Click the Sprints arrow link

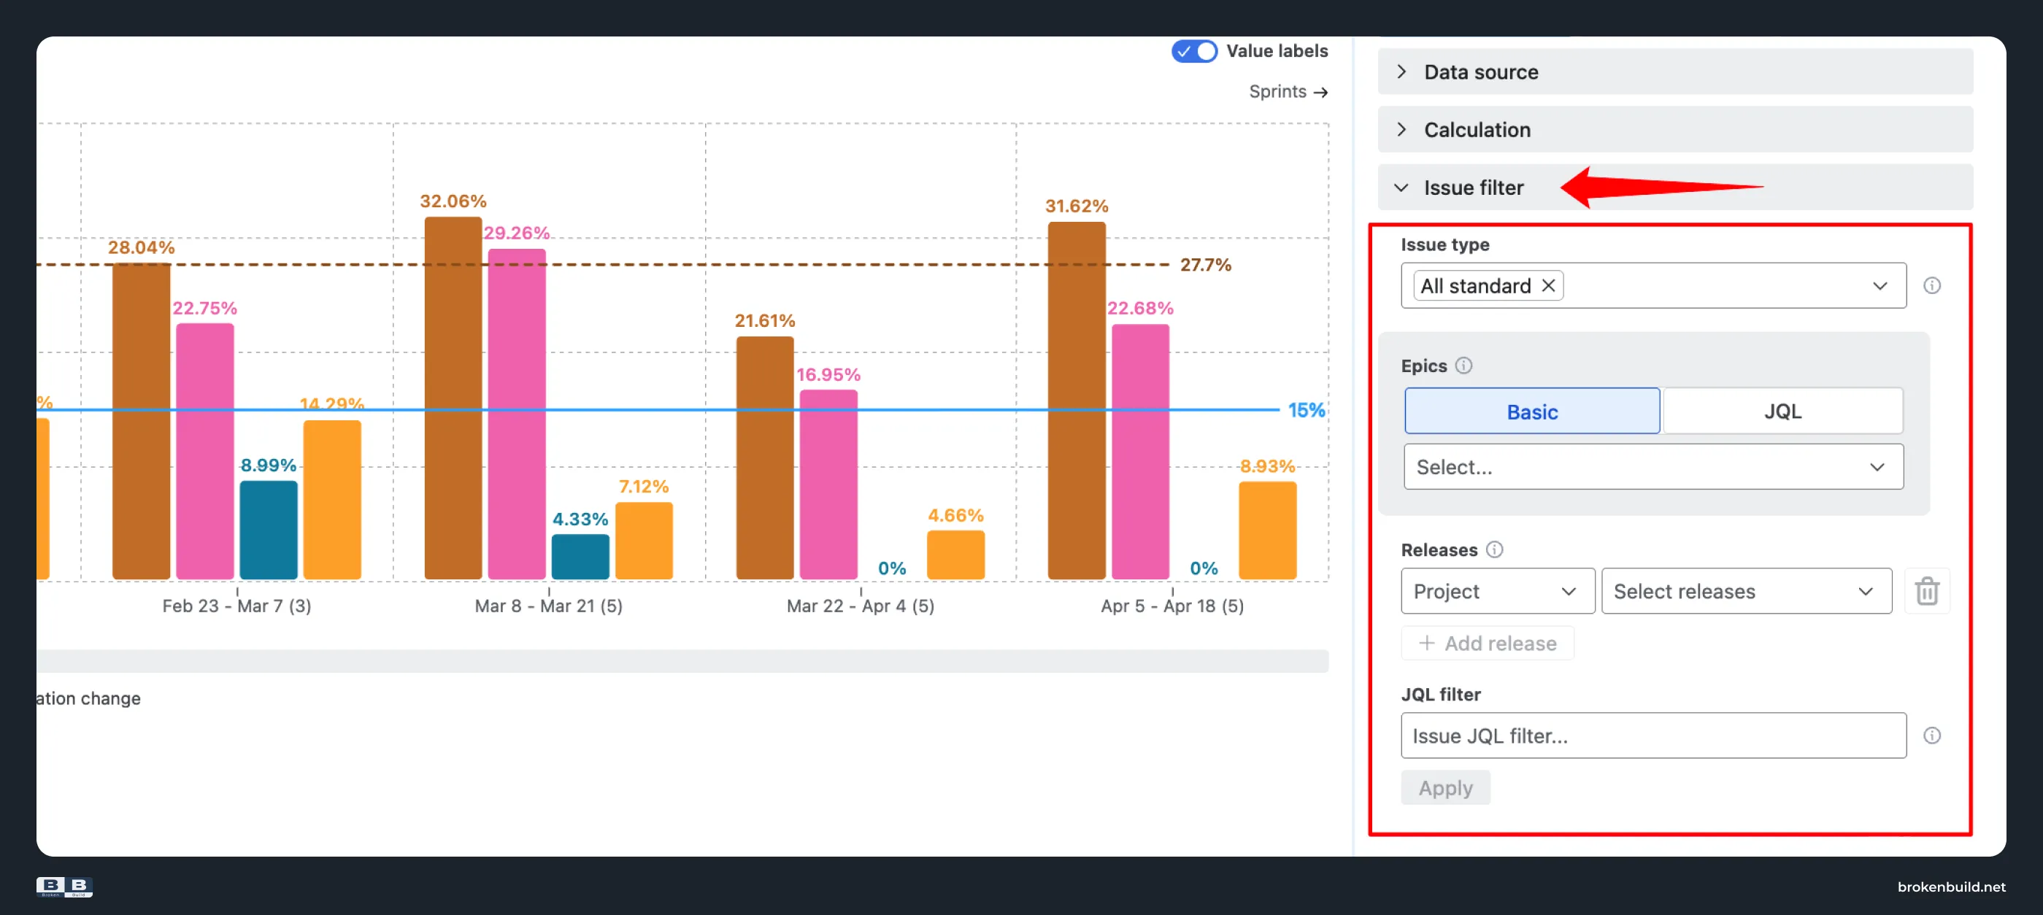[1288, 92]
